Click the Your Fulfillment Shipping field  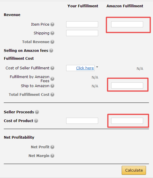click(x=82, y=33)
